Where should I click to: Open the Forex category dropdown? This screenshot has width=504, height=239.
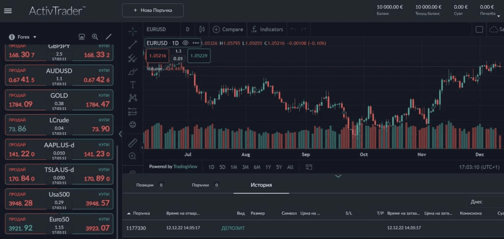coord(23,37)
